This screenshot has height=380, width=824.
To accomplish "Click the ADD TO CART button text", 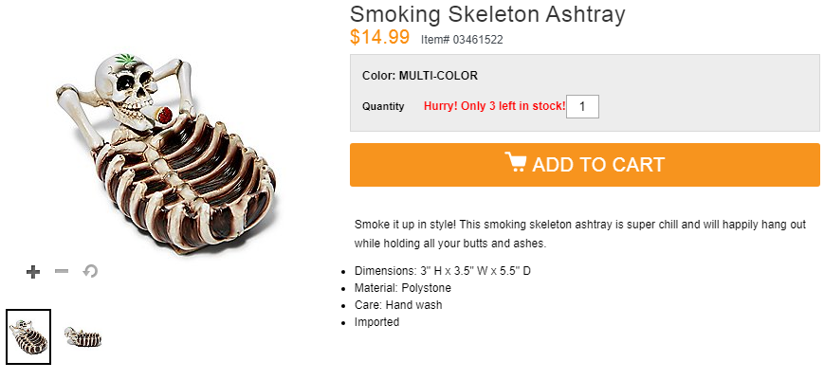I will pos(598,165).
